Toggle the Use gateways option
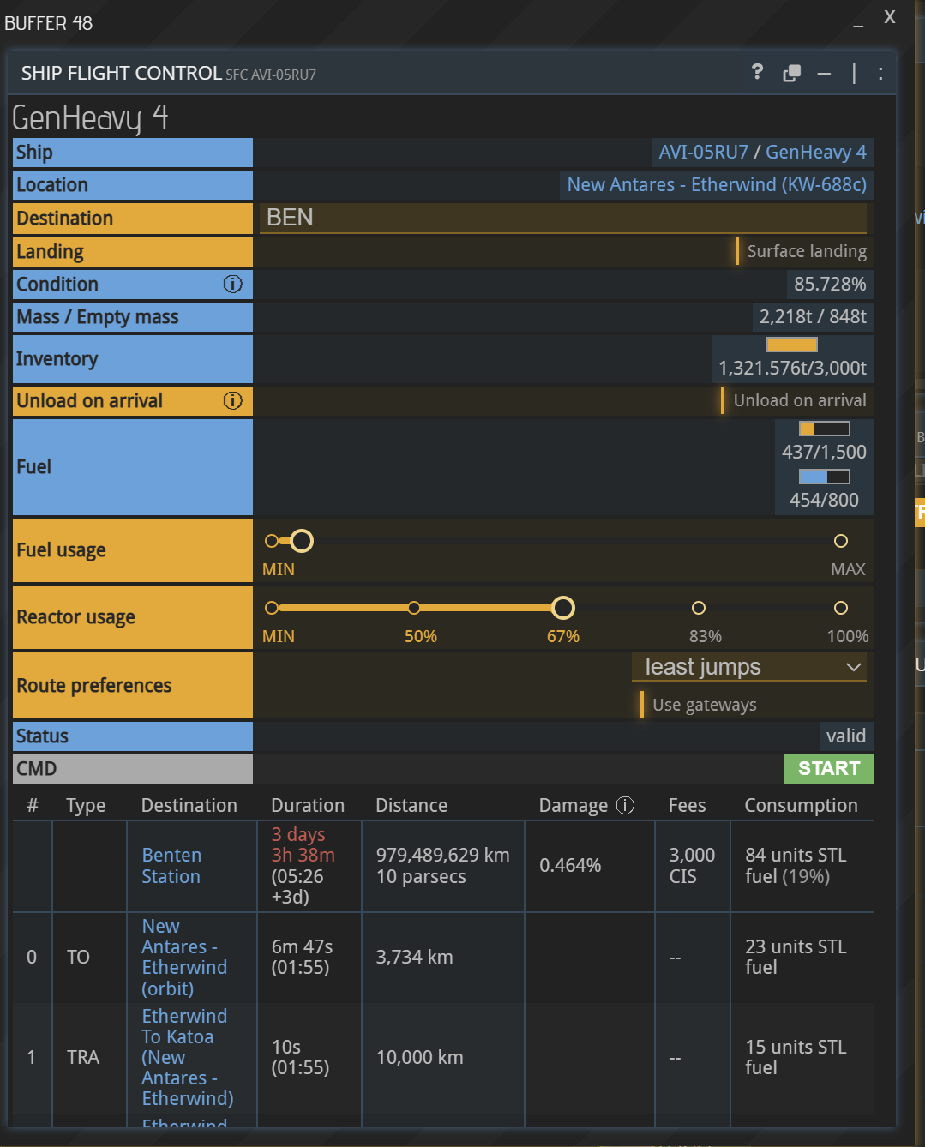Viewport: 925px width, 1147px height. click(700, 705)
